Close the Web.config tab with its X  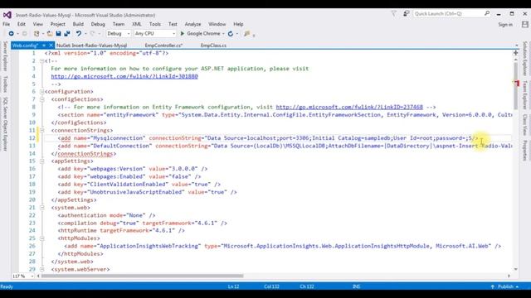51,45
